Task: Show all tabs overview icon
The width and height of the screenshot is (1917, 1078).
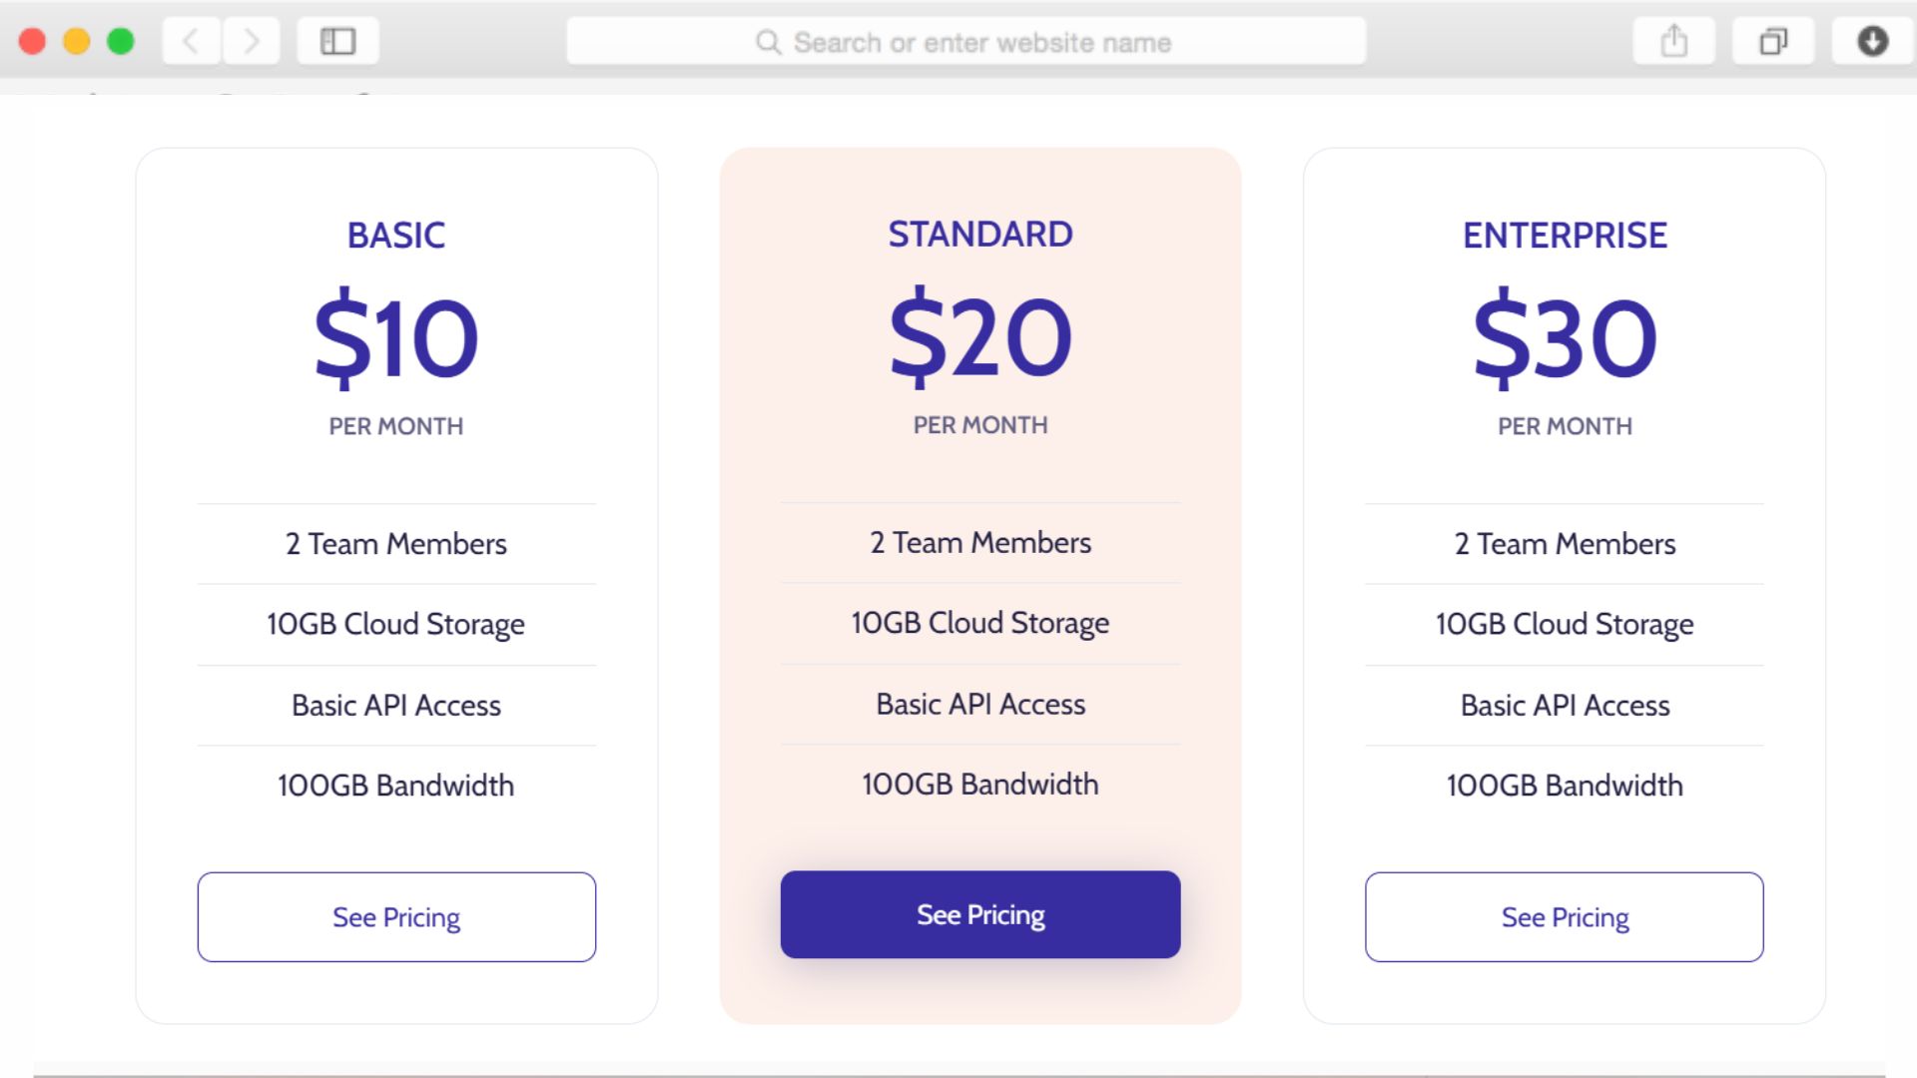Action: (1773, 41)
